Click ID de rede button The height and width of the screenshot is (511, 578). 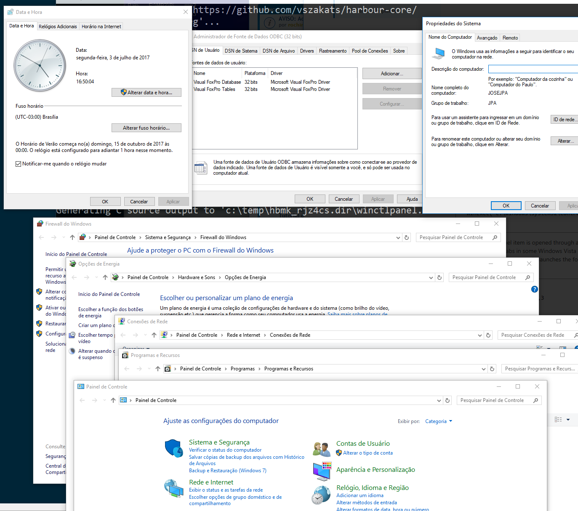[564, 120]
